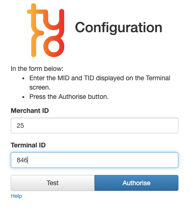191x209 pixels.
Task: Click the Tyro logo
Action: click(46, 30)
